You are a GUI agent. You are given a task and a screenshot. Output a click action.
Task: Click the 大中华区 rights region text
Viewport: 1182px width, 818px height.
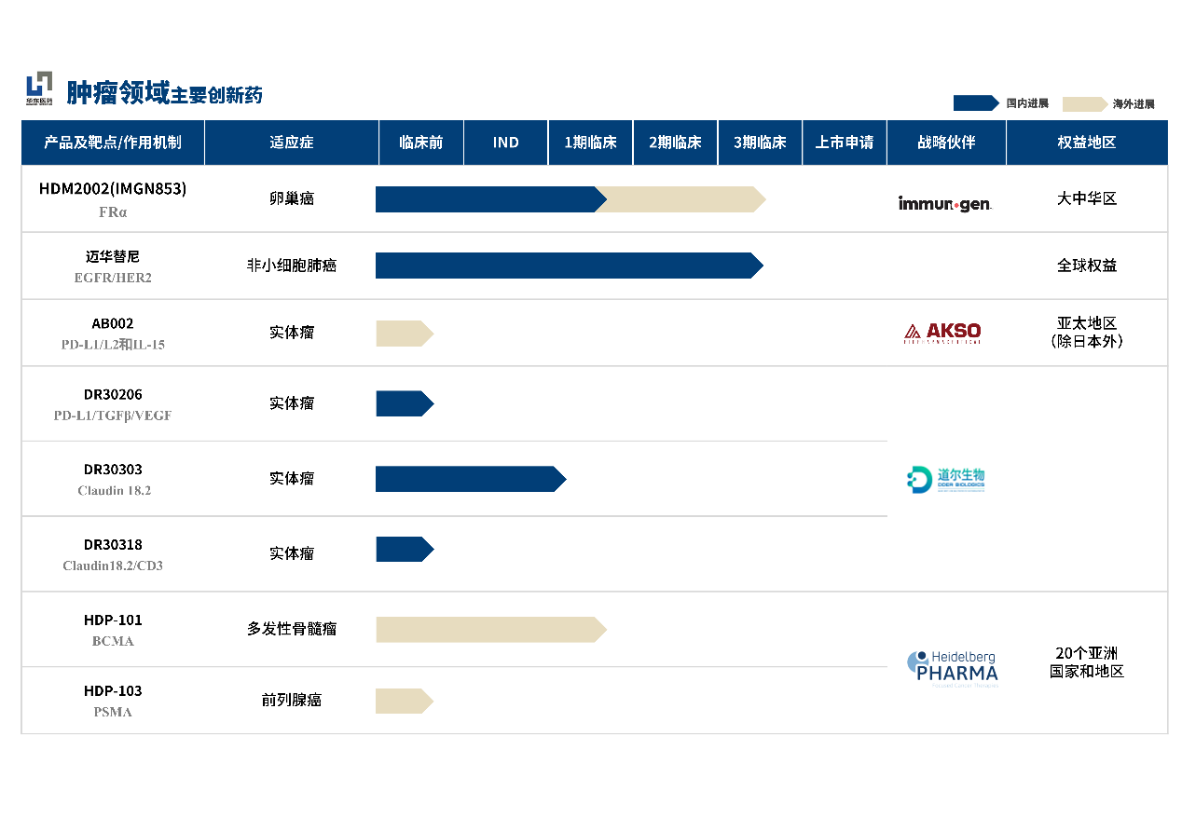coord(1086,198)
